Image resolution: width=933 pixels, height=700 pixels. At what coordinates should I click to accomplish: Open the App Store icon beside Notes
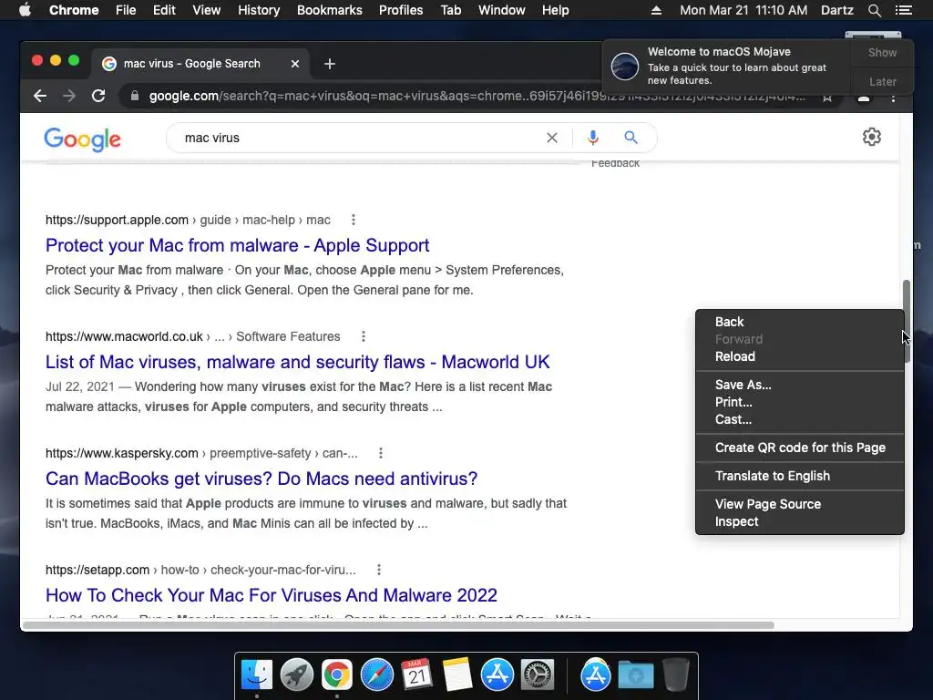(497, 675)
